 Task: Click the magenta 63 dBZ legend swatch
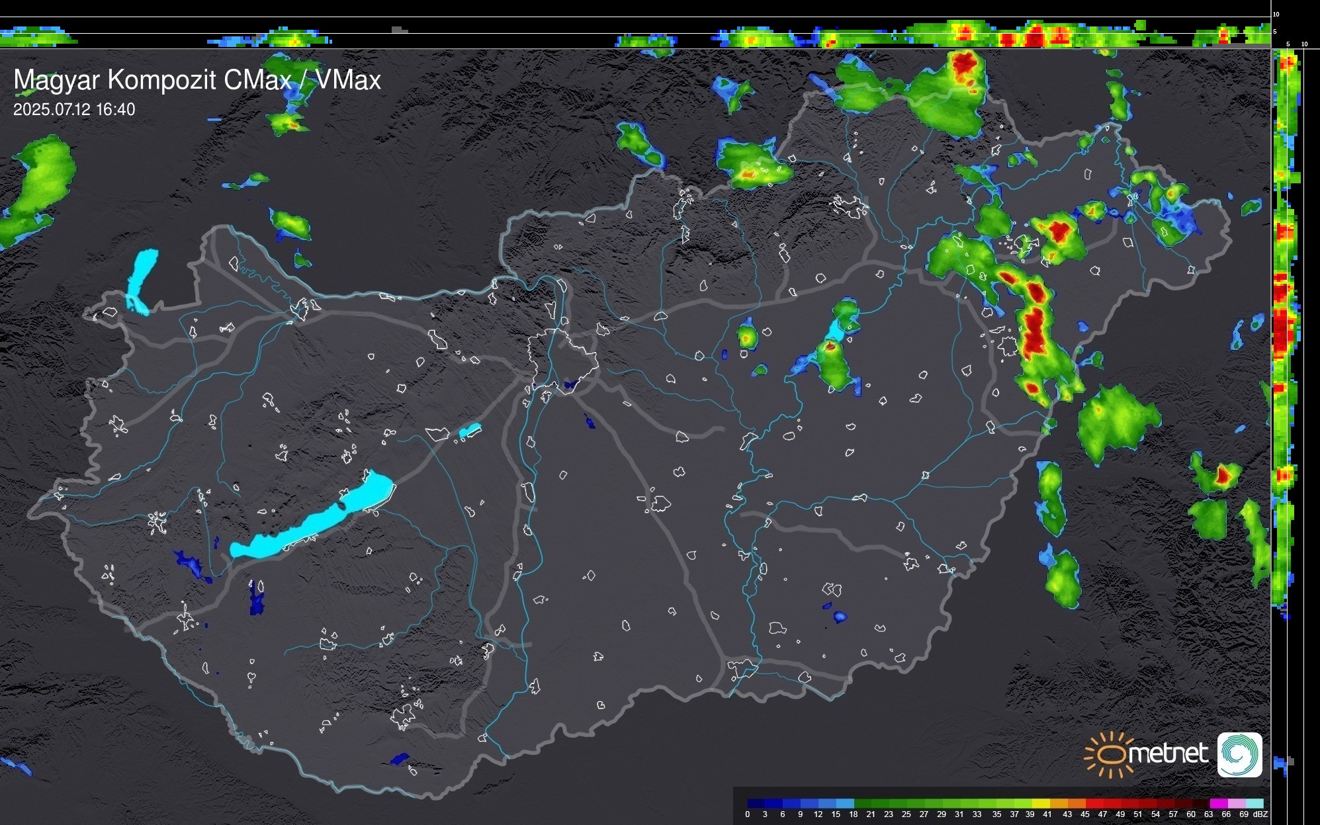[1218, 803]
